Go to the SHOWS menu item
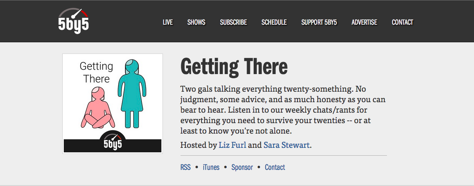Image resolution: width=474 pixels, height=186 pixels. point(196,22)
